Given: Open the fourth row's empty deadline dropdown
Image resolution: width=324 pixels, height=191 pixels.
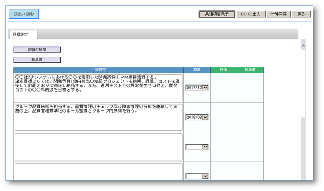Looking at the screenshot, I should [205, 176].
